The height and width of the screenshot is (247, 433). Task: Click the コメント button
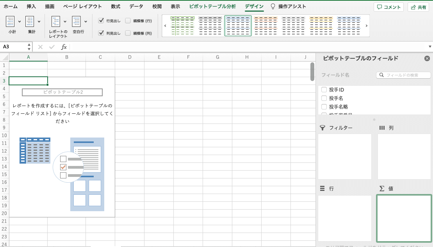point(388,7)
